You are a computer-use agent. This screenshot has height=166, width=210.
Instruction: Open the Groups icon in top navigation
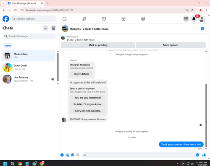(x=143, y=19)
